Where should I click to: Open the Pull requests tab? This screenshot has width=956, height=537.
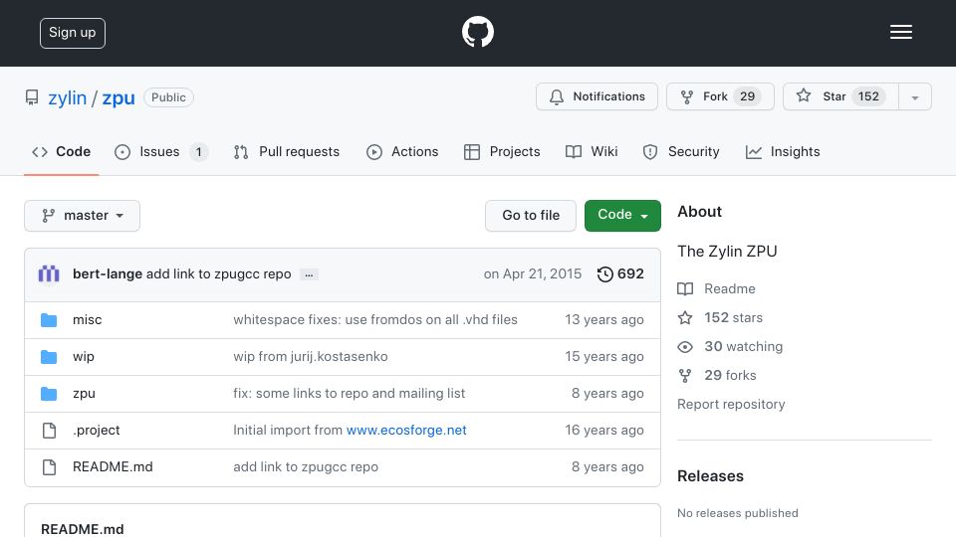coord(287,151)
